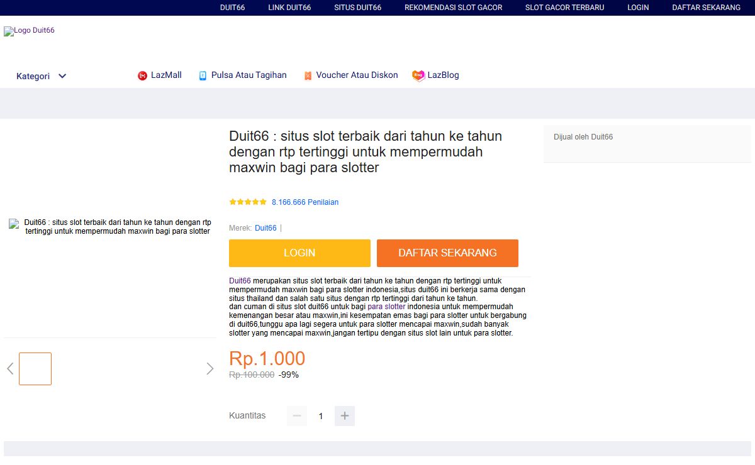Increase quantity with the plus button
755x465 pixels.
coord(345,416)
